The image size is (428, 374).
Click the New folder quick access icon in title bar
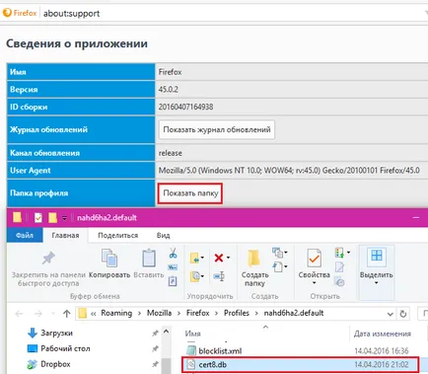click(x=52, y=217)
